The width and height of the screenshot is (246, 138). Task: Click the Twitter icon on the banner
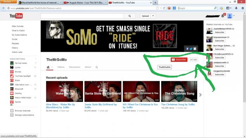coord(191,49)
